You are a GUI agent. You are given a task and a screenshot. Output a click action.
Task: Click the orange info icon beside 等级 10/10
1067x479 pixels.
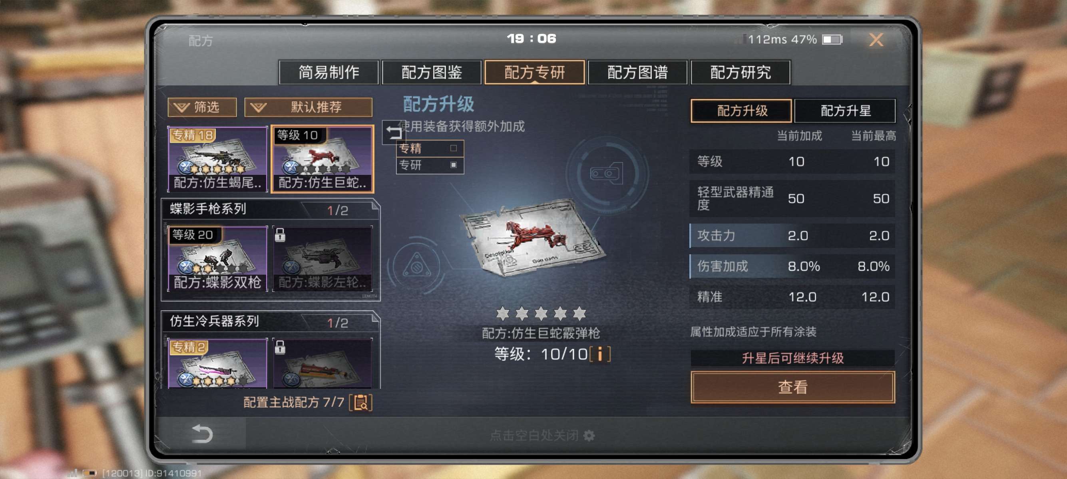600,354
